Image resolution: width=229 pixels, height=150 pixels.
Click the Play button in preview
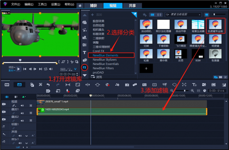point(19,69)
